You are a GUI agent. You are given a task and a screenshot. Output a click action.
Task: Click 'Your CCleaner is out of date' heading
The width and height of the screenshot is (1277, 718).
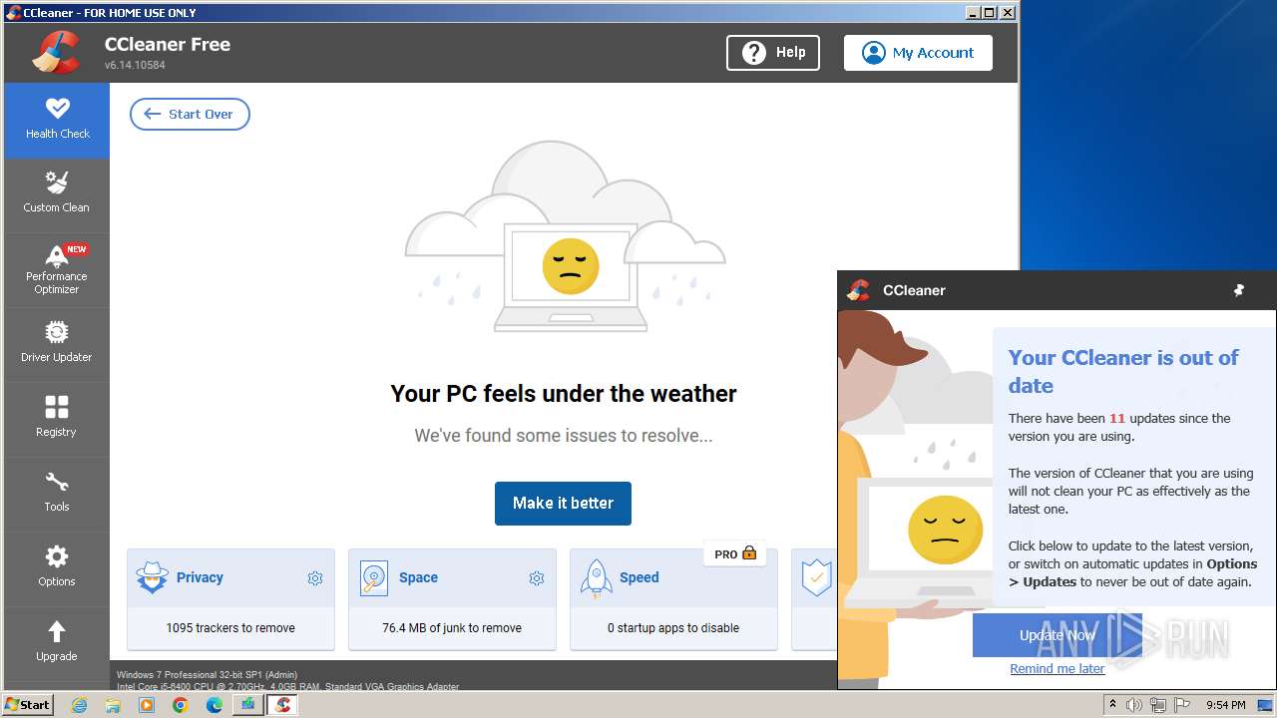tap(1123, 372)
